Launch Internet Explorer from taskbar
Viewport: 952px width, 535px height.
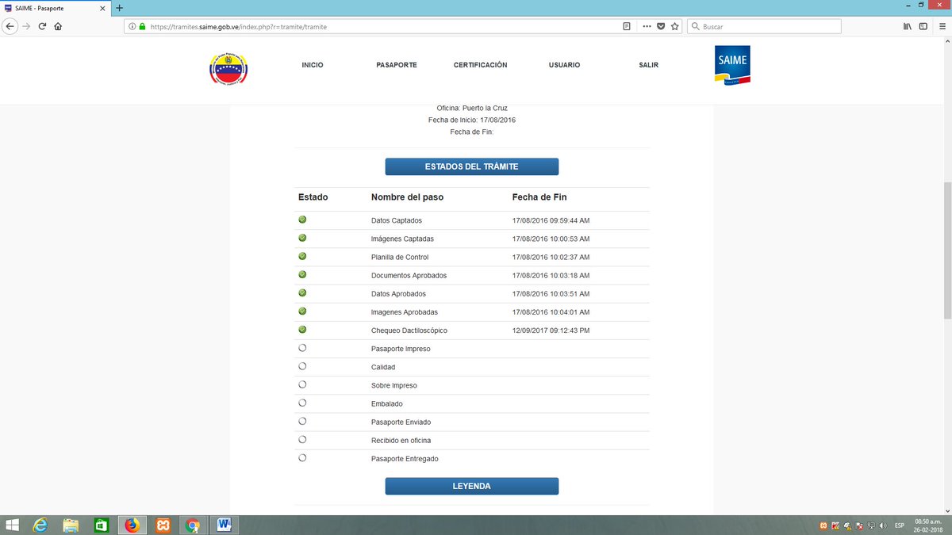(40, 525)
